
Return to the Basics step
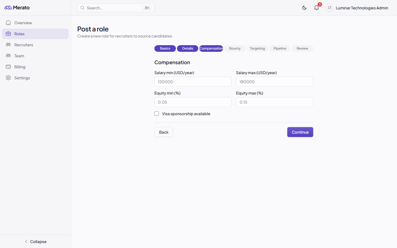(165, 48)
